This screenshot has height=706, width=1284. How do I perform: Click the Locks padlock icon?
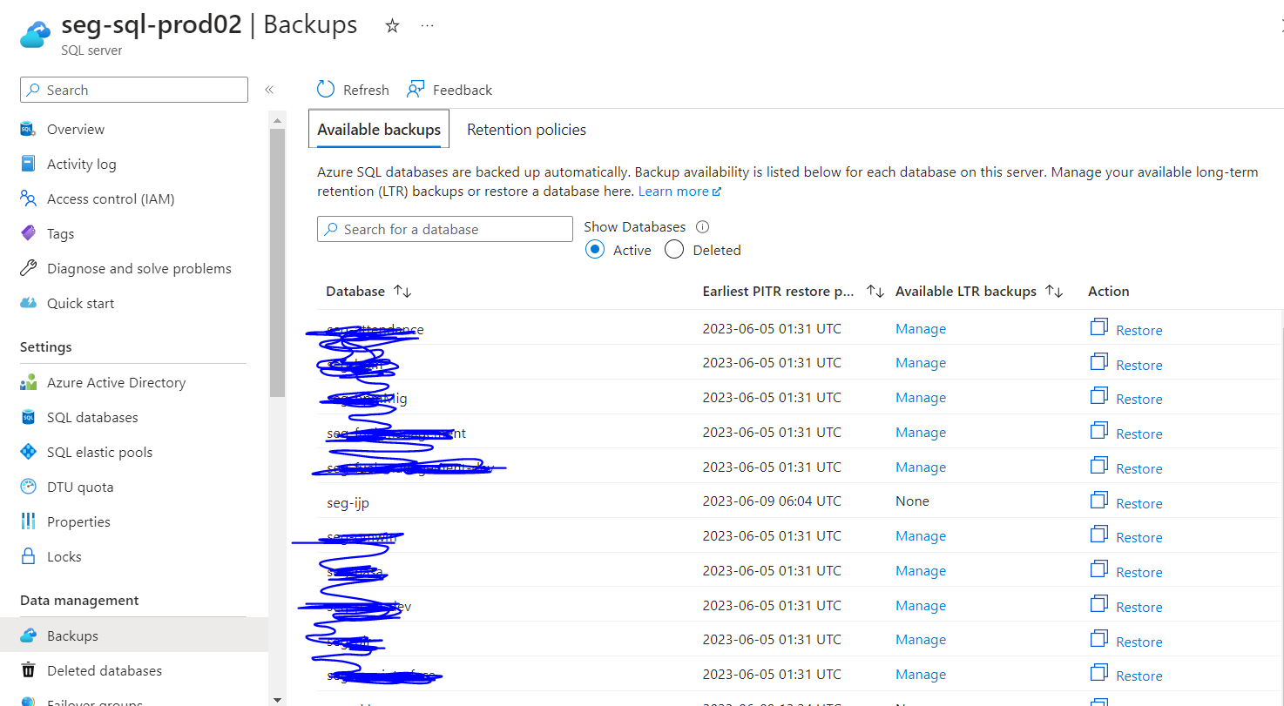[x=28, y=556]
